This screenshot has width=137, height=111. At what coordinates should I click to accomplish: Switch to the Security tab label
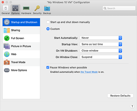tap(37, 13)
